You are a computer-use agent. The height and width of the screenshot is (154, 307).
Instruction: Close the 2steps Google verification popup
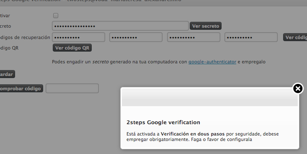[298, 89]
